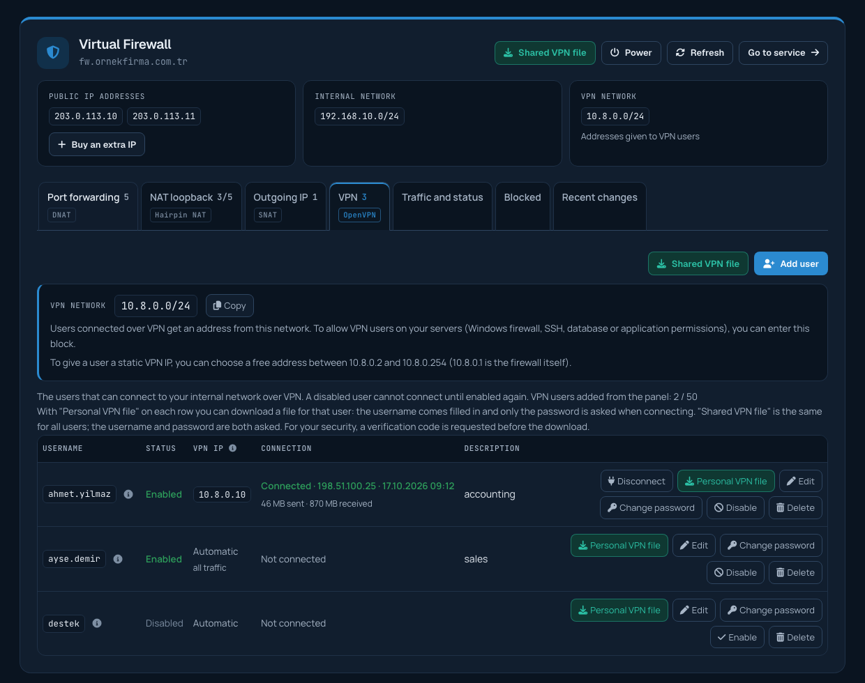Disable the ahmet.yilmaz user
Screen dimensions: 865x683
click(x=735, y=507)
